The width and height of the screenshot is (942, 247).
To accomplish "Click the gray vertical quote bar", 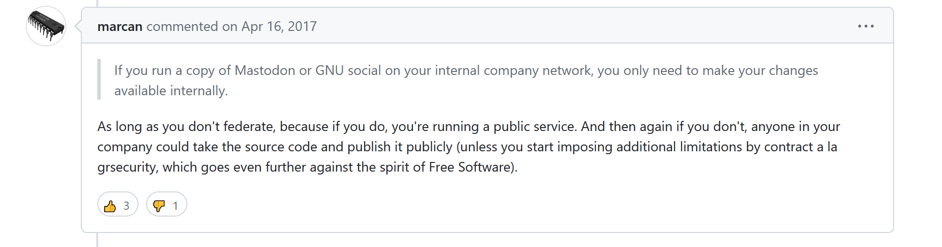I will 99,79.
